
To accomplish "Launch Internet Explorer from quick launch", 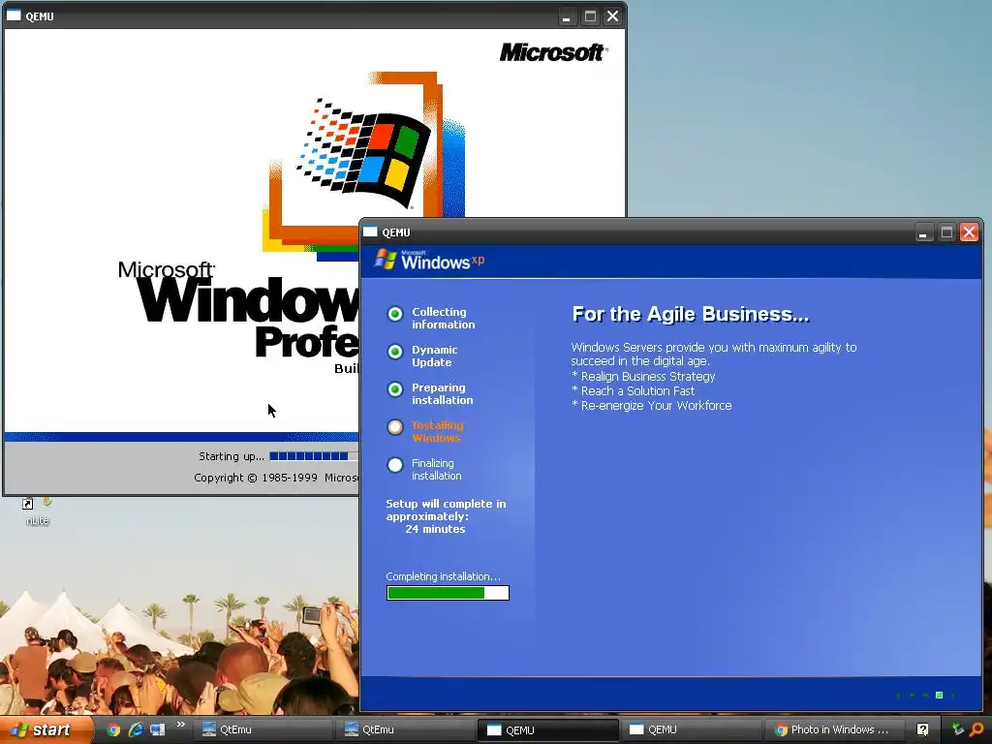I will point(136,729).
